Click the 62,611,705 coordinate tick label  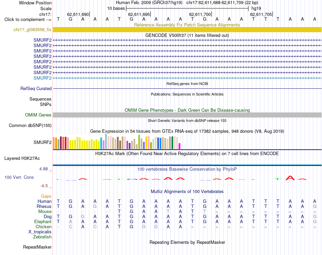pyautogui.click(x=261, y=14)
